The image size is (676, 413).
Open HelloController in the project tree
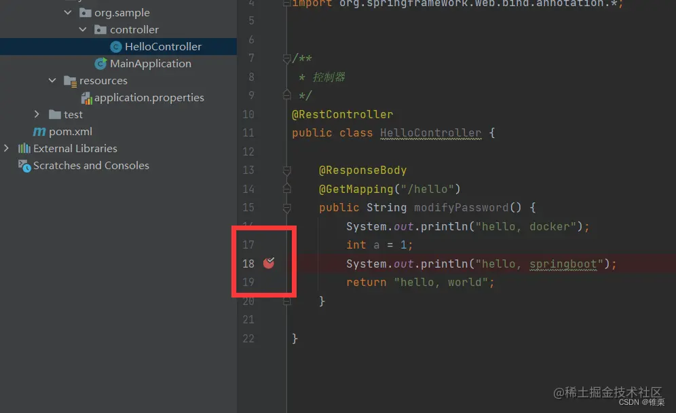coord(163,47)
